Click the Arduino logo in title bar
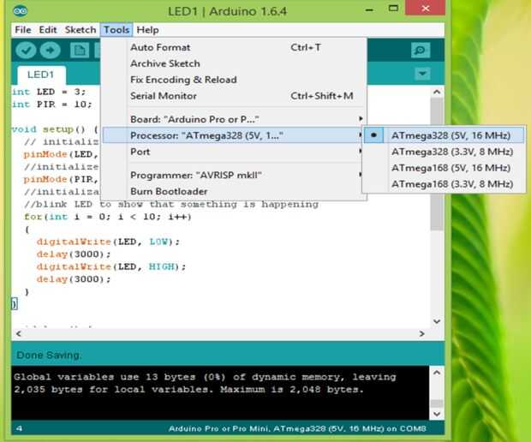The width and height of the screenshot is (531, 442). (21, 11)
